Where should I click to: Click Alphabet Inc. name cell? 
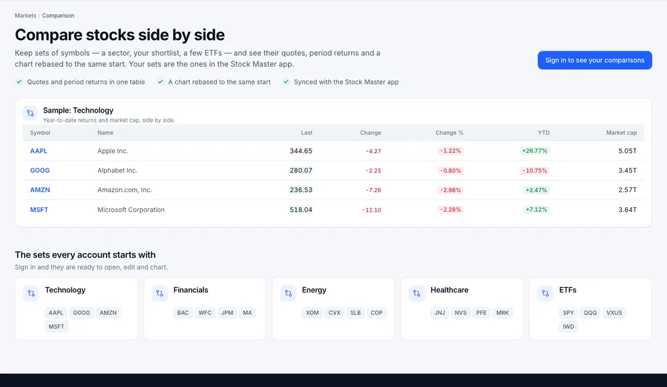[117, 171]
